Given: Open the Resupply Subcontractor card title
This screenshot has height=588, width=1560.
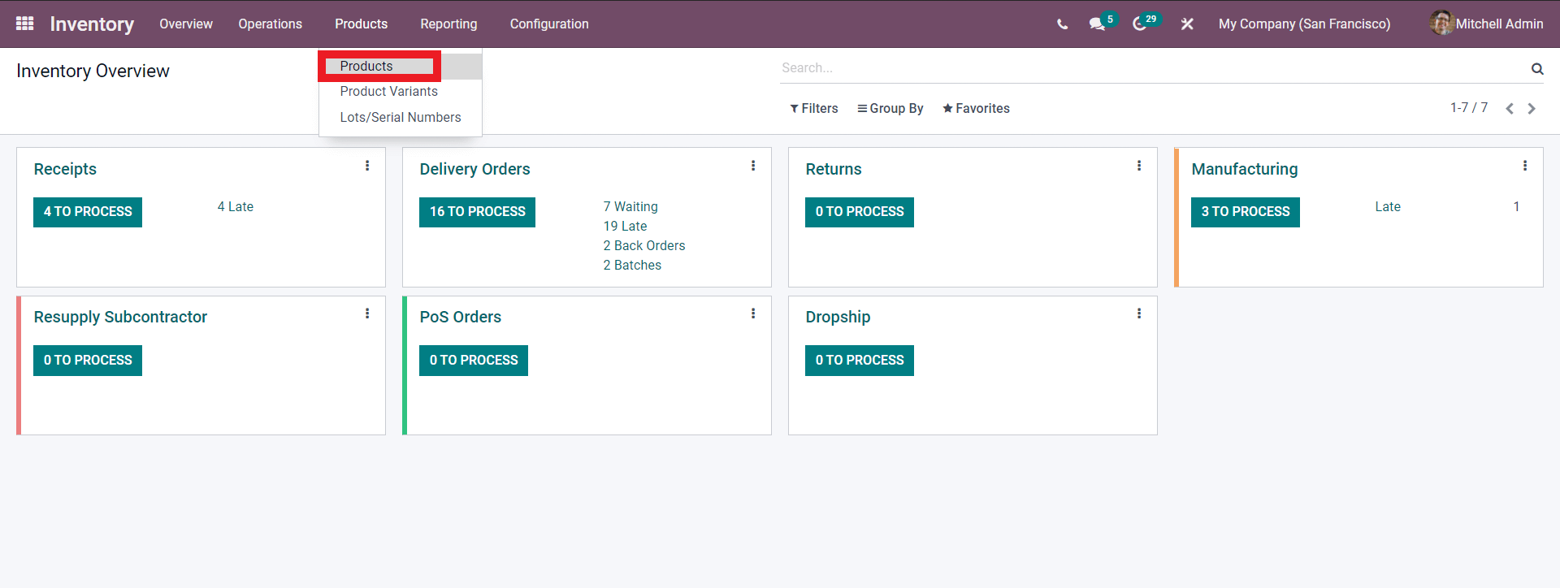Looking at the screenshot, I should (120, 318).
